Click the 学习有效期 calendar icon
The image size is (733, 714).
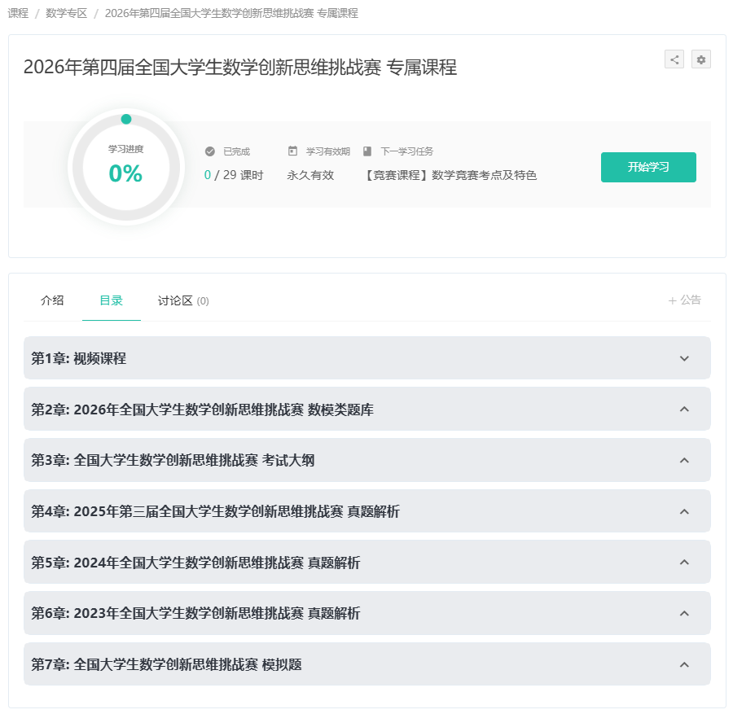tap(292, 151)
